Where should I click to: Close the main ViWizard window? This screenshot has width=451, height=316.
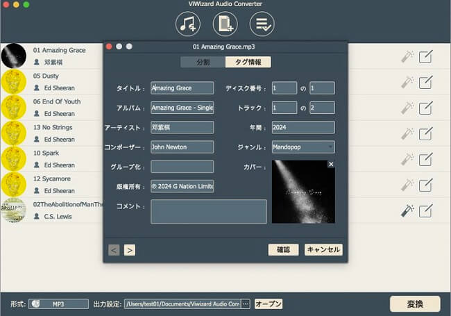(6, 4)
